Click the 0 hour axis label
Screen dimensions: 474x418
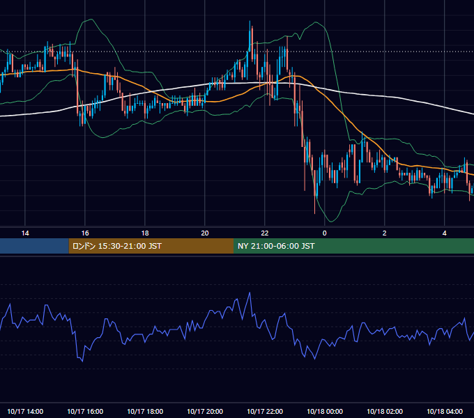click(324, 233)
